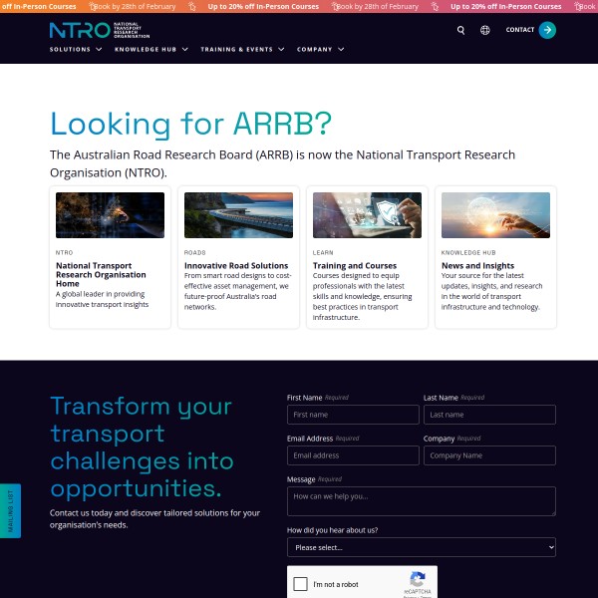The width and height of the screenshot is (598, 598).
Task: Open the globe language selector icon
Action: [485, 30]
